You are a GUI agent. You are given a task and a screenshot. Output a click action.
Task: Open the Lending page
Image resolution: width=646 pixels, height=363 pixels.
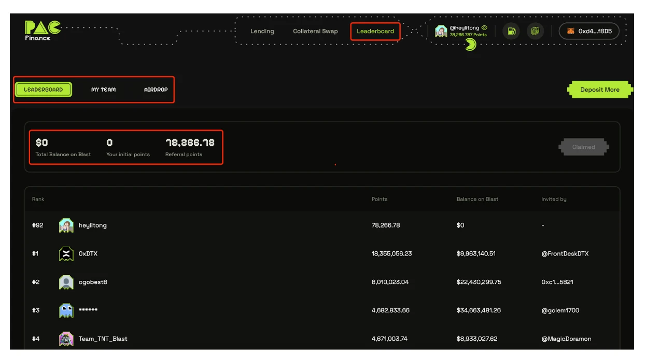[x=262, y=31]
